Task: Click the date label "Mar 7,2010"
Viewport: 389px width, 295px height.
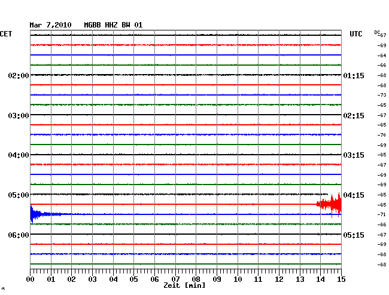Action: click(x=50, y=25)
